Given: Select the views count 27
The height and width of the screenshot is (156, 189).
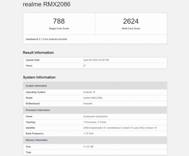Looking at the screenshot, I should (x=84, y=66).
